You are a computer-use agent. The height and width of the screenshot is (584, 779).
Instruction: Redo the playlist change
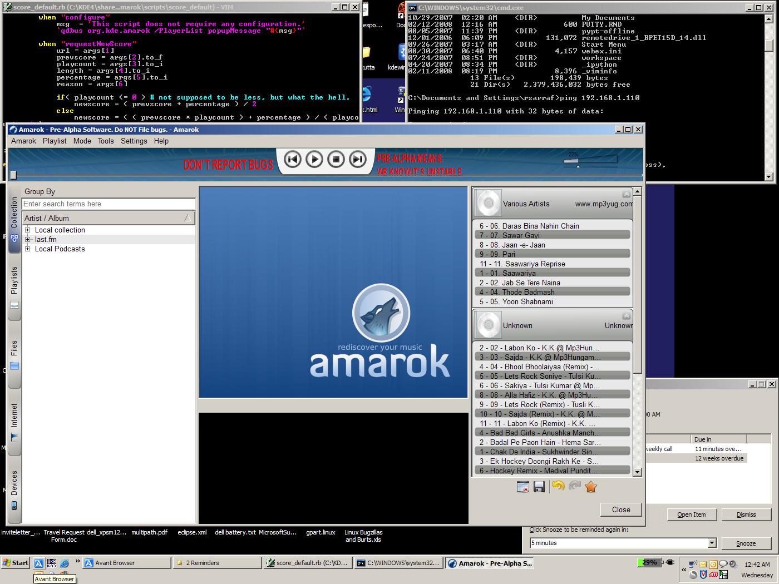tap(575, 486)
